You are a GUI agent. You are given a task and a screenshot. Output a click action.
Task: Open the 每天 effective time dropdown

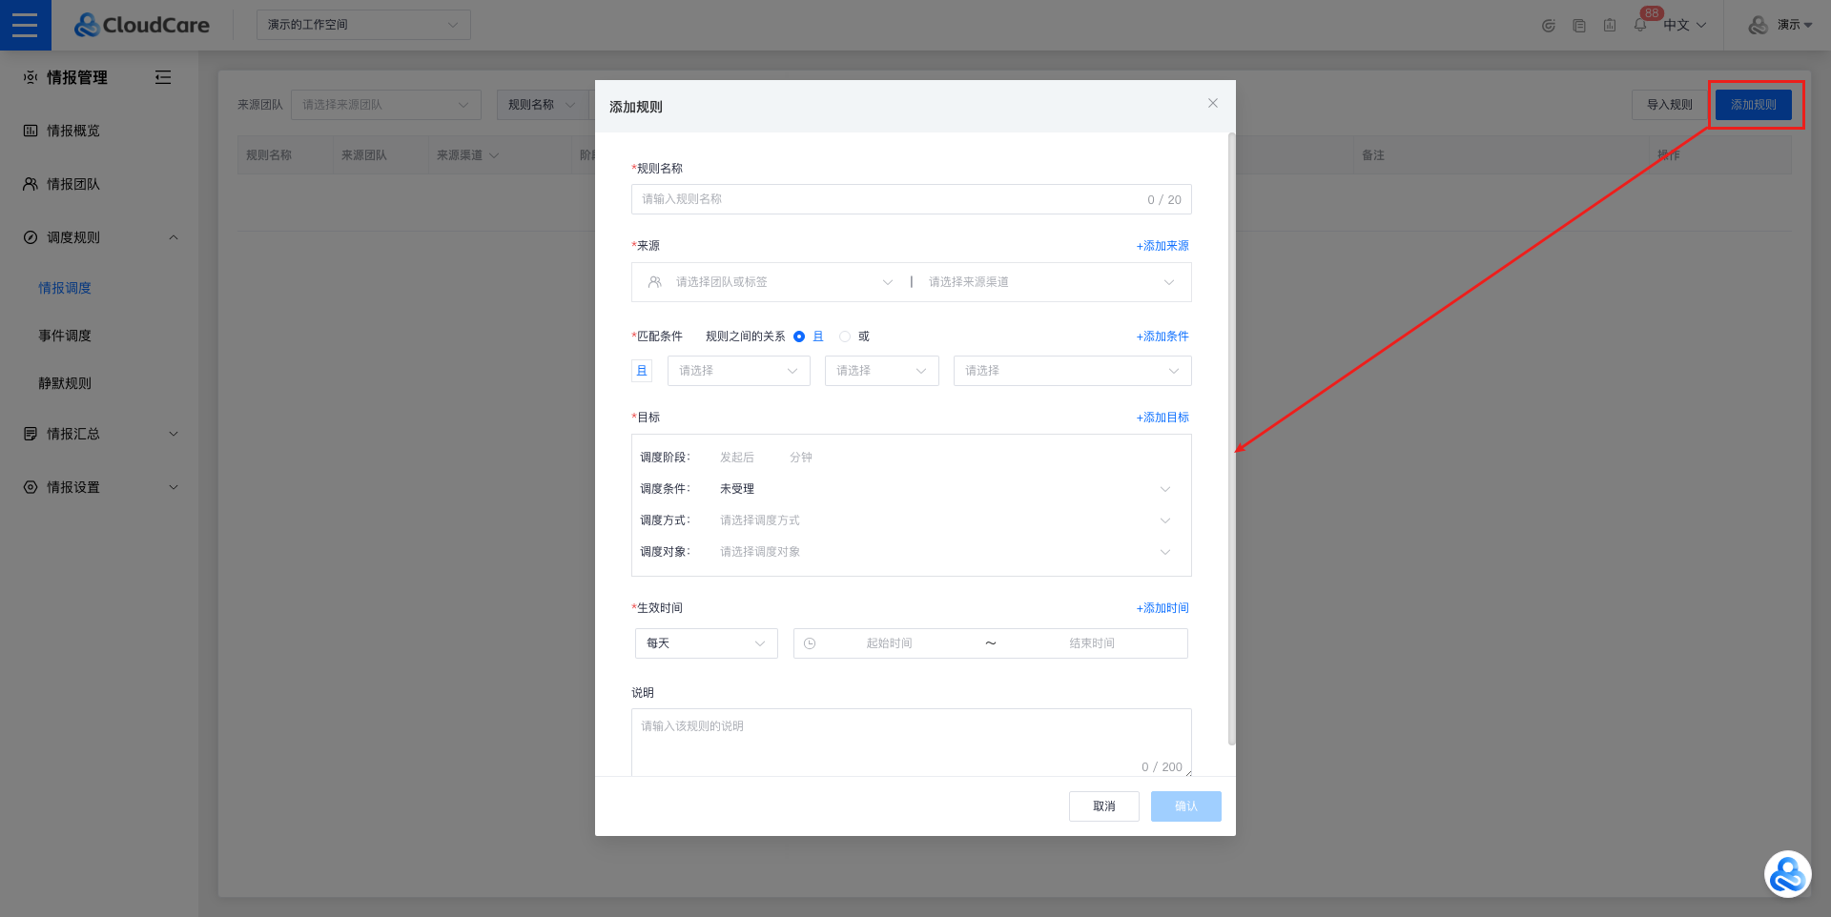pos(706,643)
